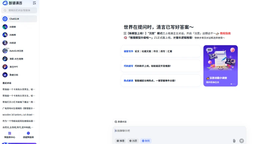Open recent chat wooden 3d lantern
The width and height of the screenshot is (276, 144).
coord(18,115)
